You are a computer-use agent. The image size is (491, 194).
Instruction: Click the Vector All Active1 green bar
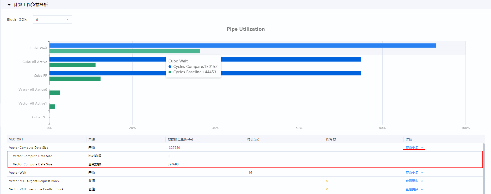52,106
